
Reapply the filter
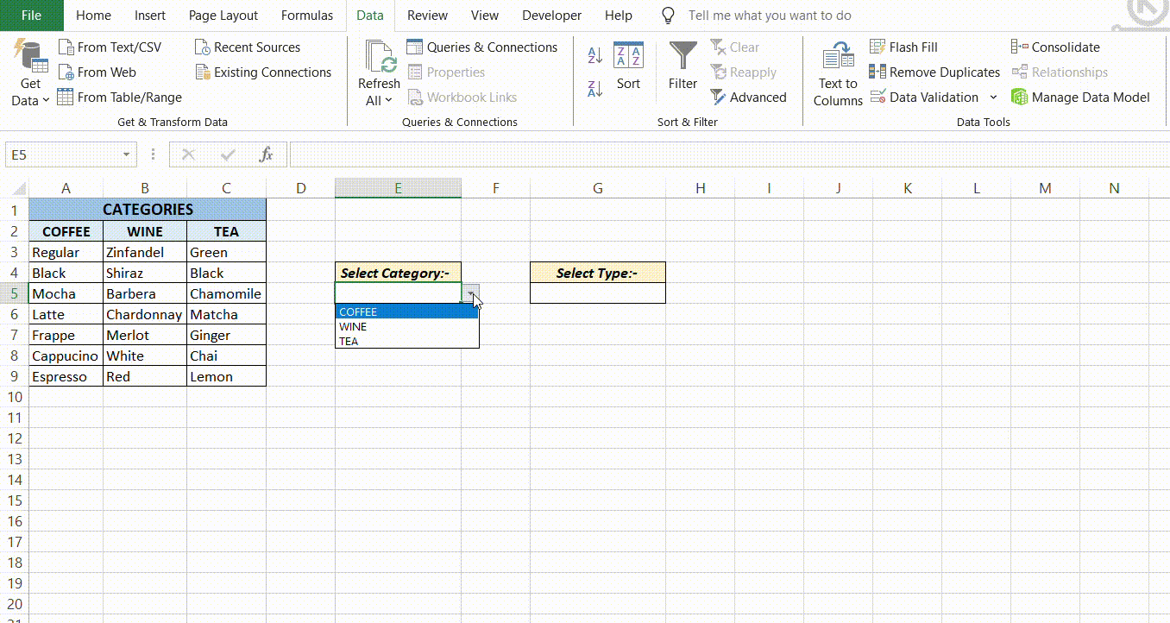point(744,72)
